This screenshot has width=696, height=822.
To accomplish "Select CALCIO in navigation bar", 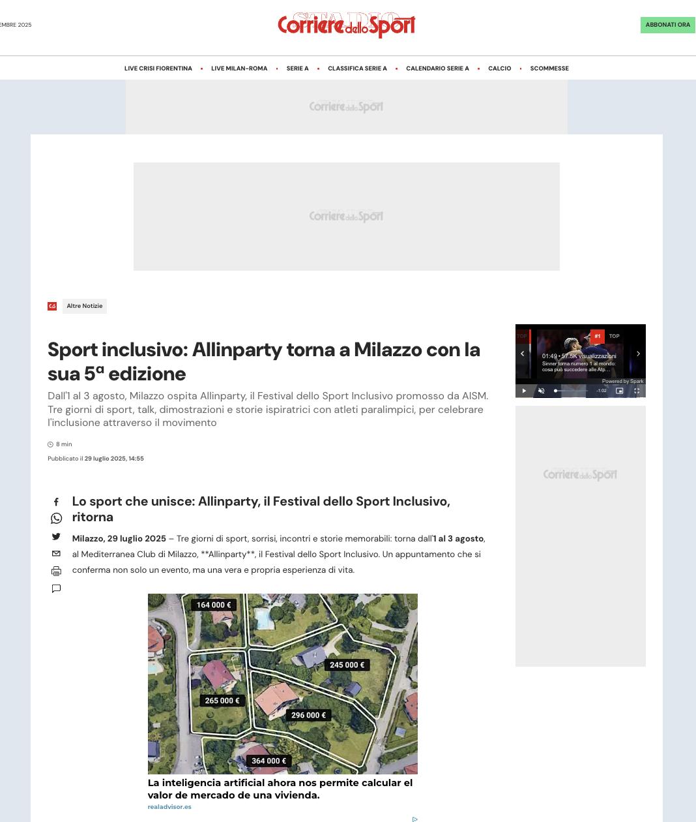I will tap(499, 68).
